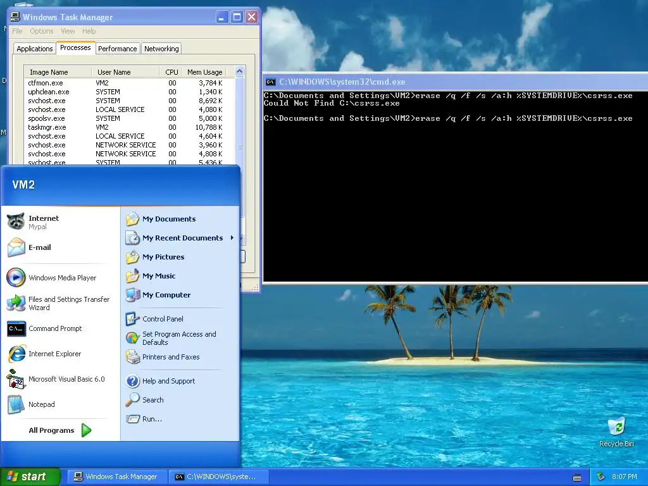Open Control Panel icon
648x486 pixels.
point(133,319)
